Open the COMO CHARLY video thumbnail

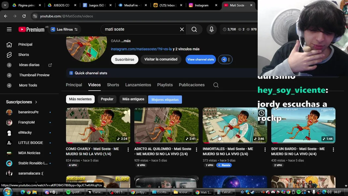pos(98,125)
